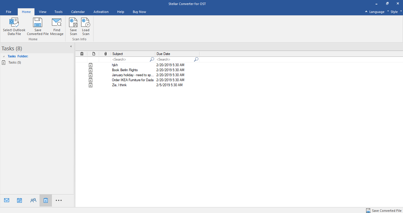Switch to Calendar view icon
The width and height of the screenshot is (403, 213).
19,200
